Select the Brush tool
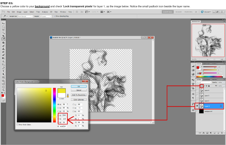Image resolution: width=226 pixels, height=145 pixels. click(x=3, y=46)
